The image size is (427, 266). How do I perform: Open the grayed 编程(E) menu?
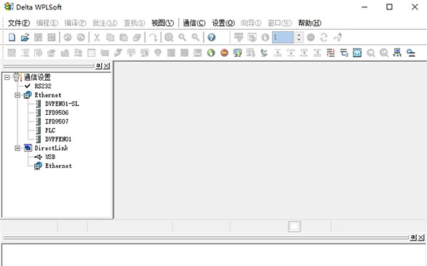coord(47,23)
